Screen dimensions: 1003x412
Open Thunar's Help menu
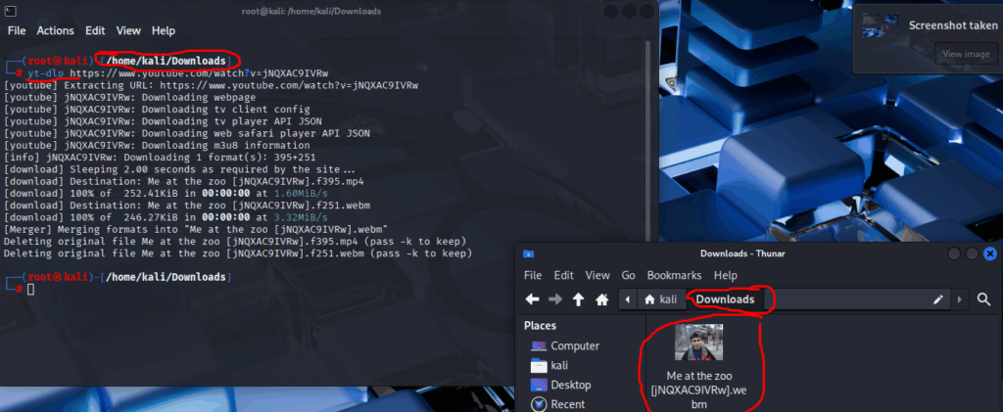pyautogui.click(x=726, y=275)
